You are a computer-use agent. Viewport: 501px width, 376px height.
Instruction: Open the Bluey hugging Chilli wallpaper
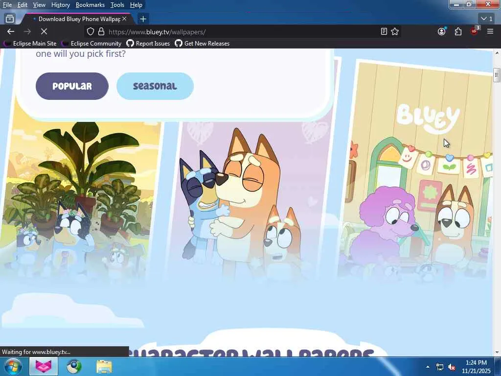(249, 198)
